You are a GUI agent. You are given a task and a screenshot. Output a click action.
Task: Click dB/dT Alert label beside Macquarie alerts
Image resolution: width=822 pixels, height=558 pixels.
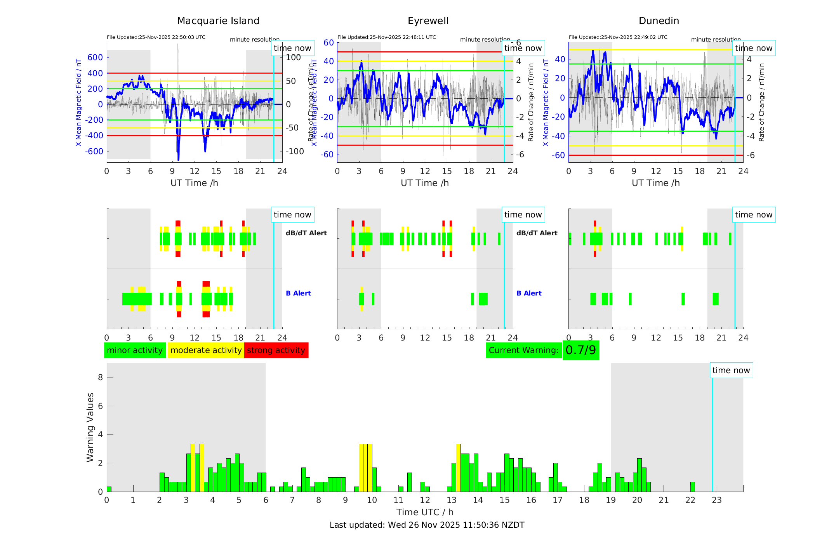tap(306, 233)
